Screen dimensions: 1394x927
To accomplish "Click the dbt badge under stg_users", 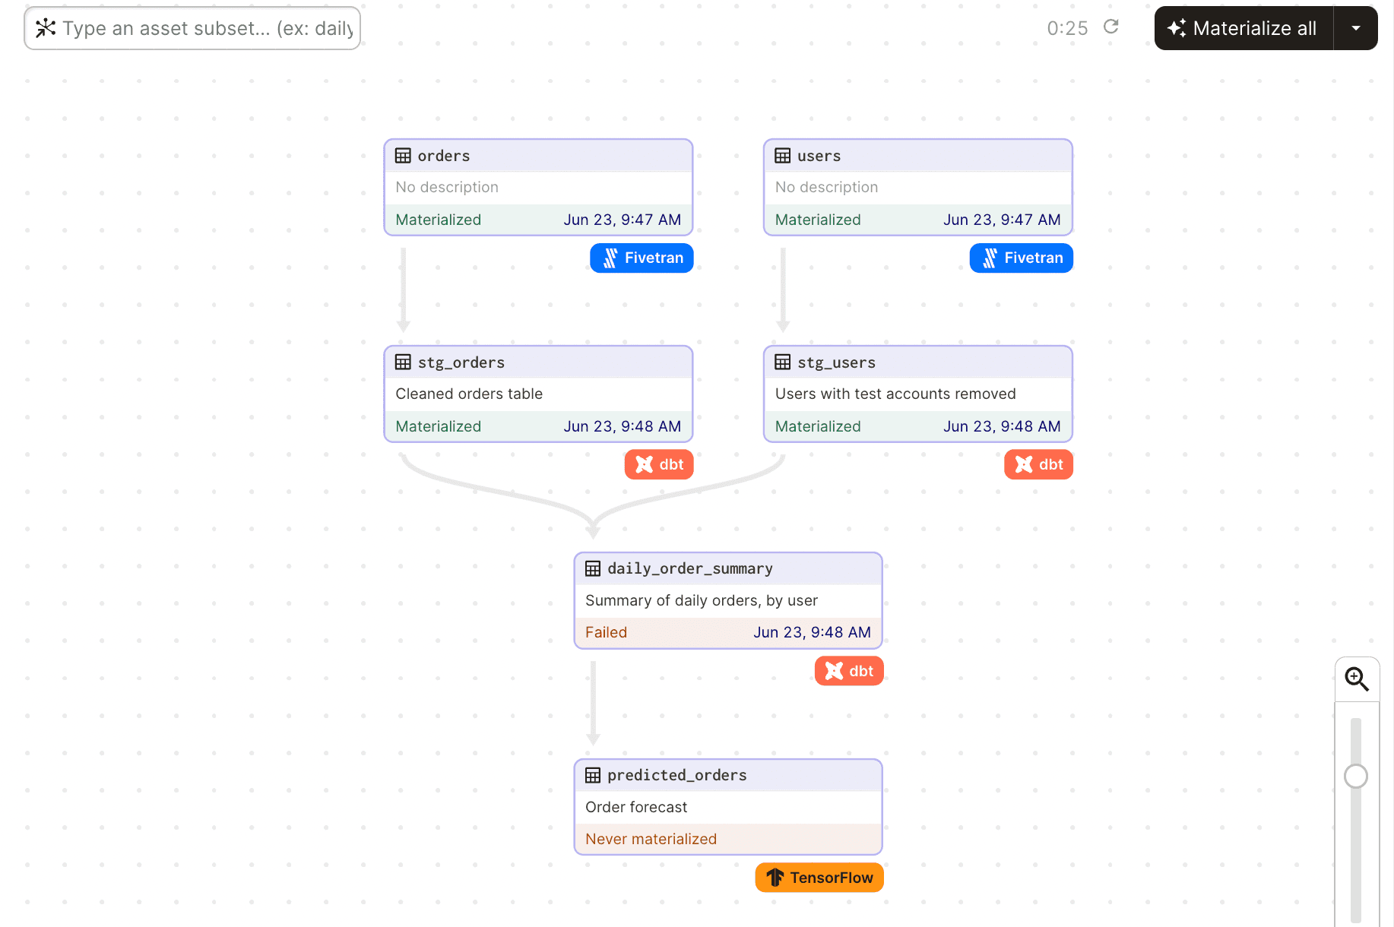I will (1038, 464).
